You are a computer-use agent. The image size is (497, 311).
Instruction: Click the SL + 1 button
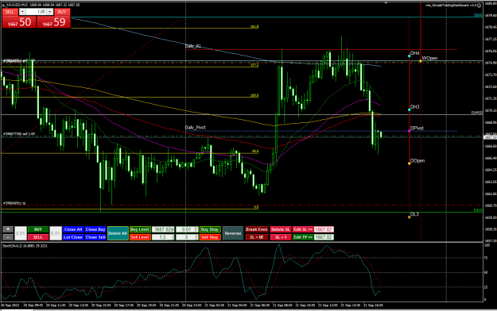(281, 237)
